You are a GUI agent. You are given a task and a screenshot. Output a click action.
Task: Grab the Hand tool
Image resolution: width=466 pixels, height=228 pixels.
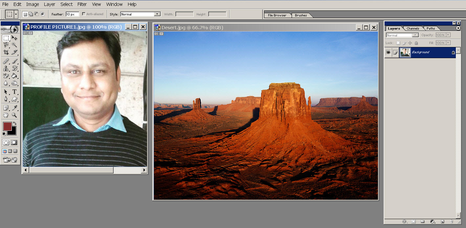(x=6, y=115)
